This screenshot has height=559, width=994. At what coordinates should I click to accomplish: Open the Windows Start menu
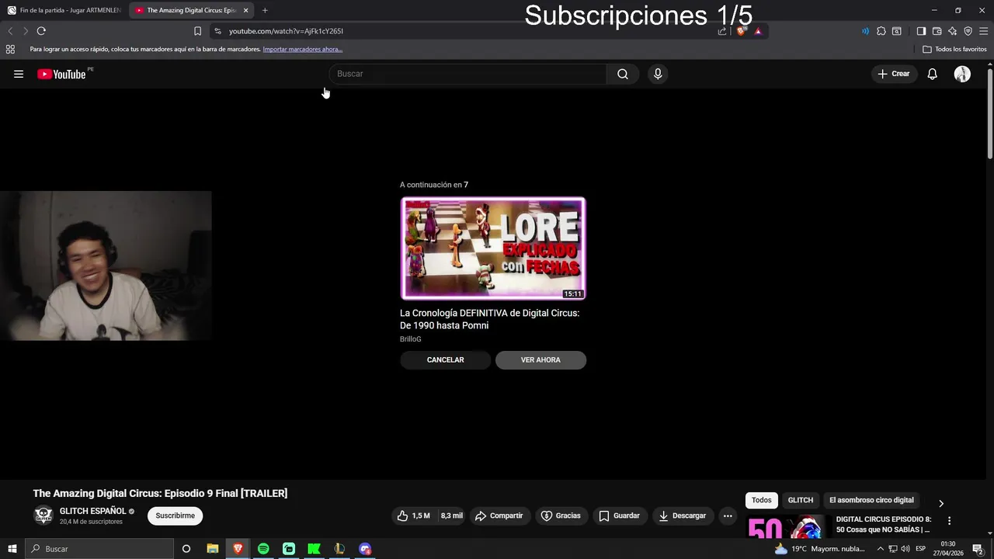point(12,549)
